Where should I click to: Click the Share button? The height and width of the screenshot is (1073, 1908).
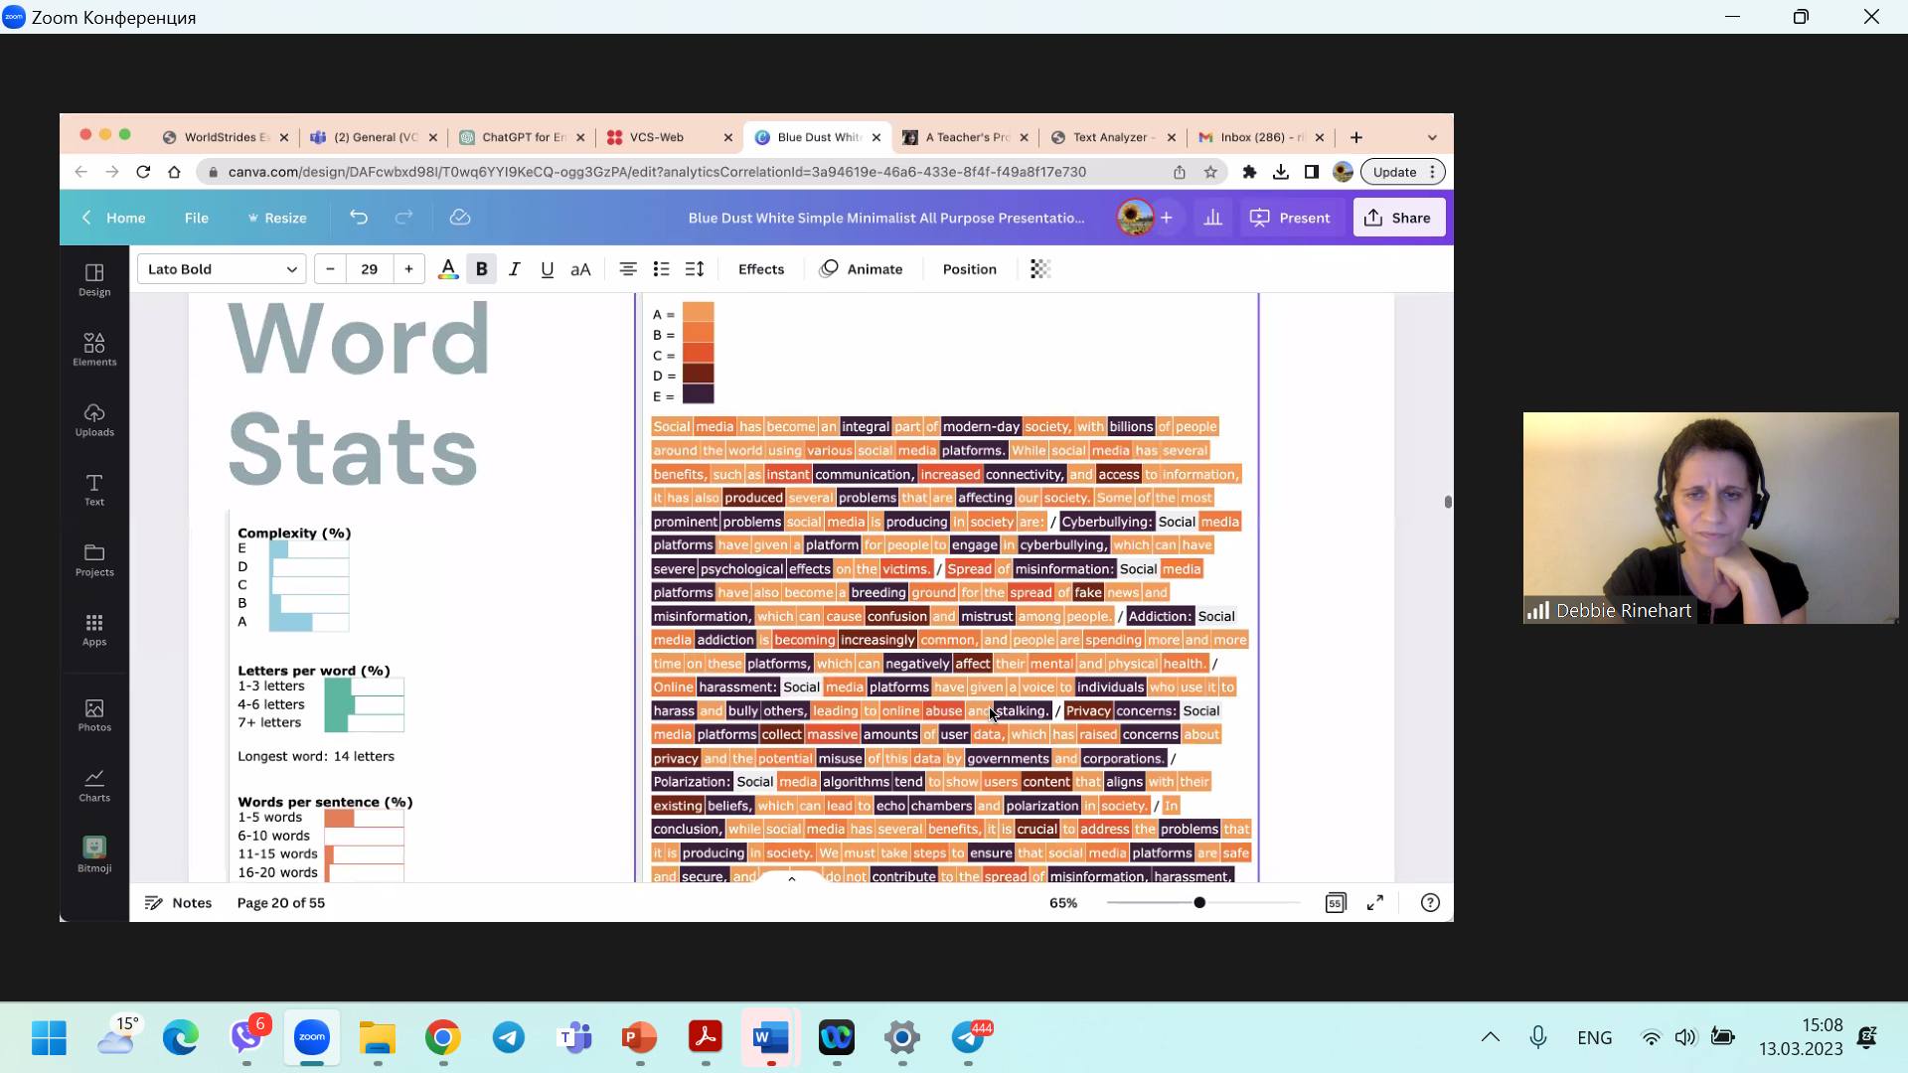tap(1398, 218)
